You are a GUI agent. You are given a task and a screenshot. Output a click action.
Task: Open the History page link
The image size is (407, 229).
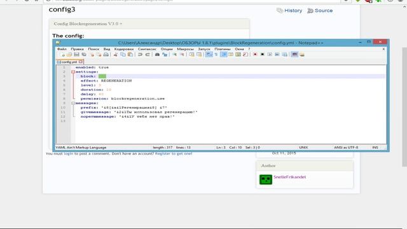[x=289, y=11]
